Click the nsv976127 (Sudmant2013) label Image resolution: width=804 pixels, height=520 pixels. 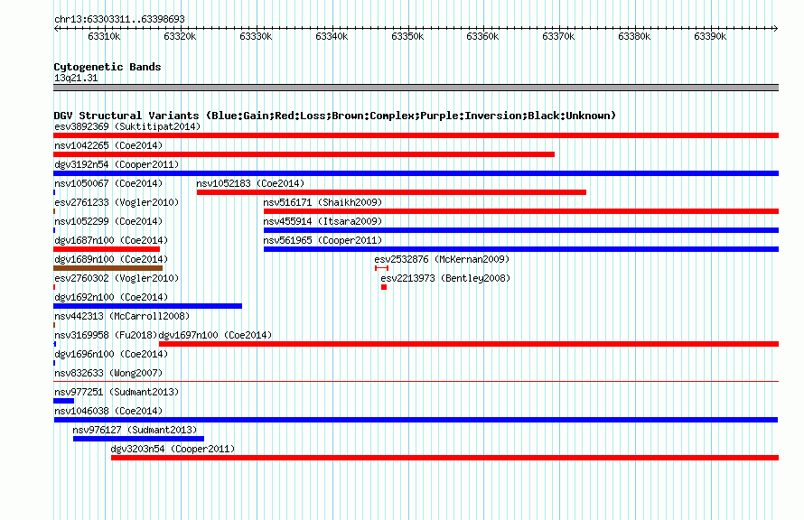click(135, 430)
